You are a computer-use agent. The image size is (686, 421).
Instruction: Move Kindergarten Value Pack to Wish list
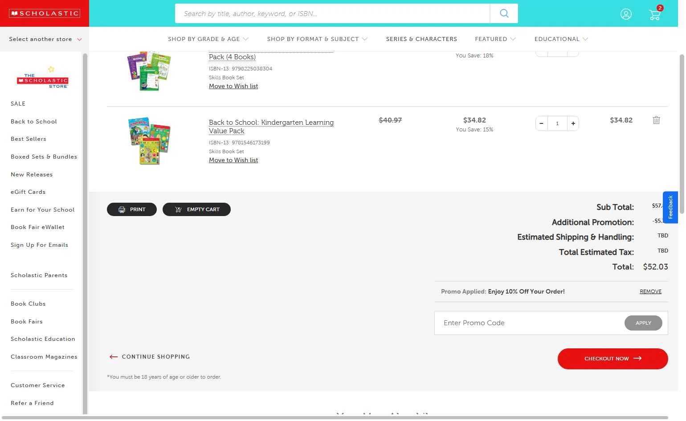pyautogui.click(x=233, y=160)
